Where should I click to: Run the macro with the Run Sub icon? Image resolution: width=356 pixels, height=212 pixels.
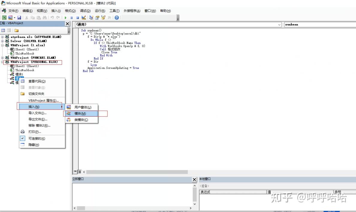click(x=66, y=17)
